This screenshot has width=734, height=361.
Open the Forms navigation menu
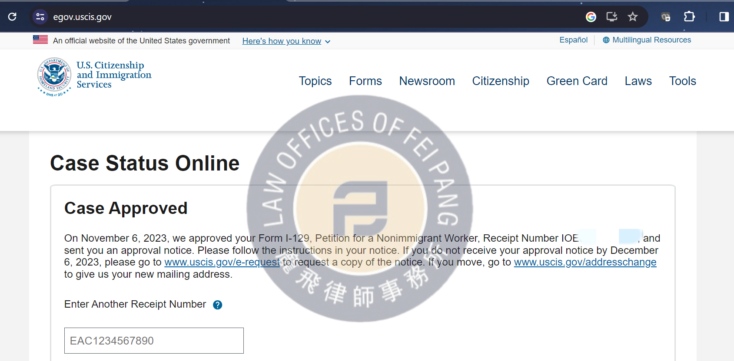point(365,81)
